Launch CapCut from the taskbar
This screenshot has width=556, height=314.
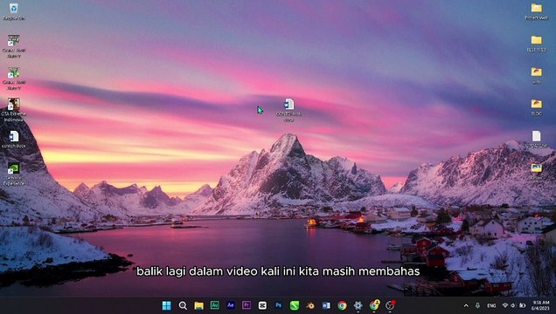(262, 305)
